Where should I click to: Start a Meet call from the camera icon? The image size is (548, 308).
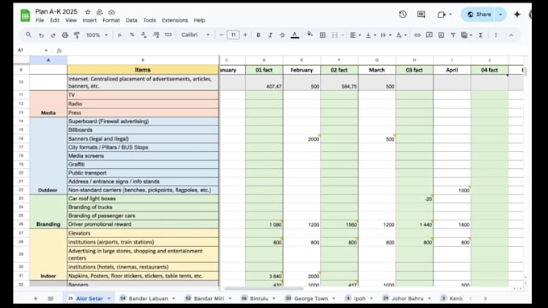[442, 14]
